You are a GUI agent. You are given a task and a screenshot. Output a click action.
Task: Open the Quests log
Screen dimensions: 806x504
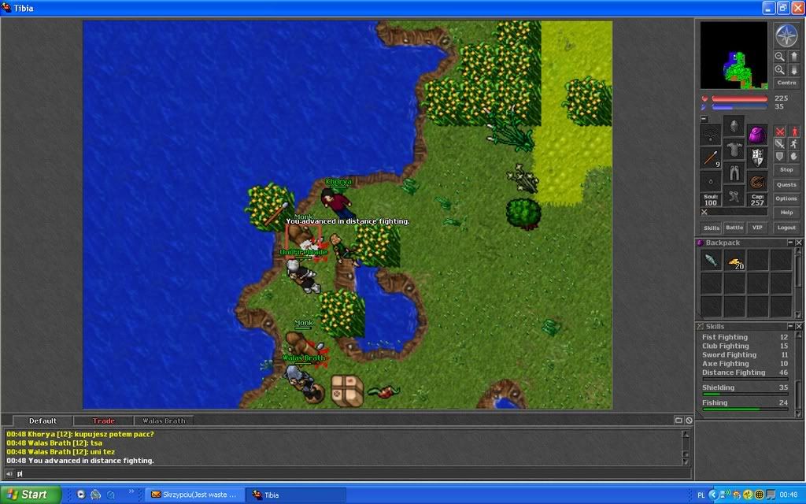point(786,184)
